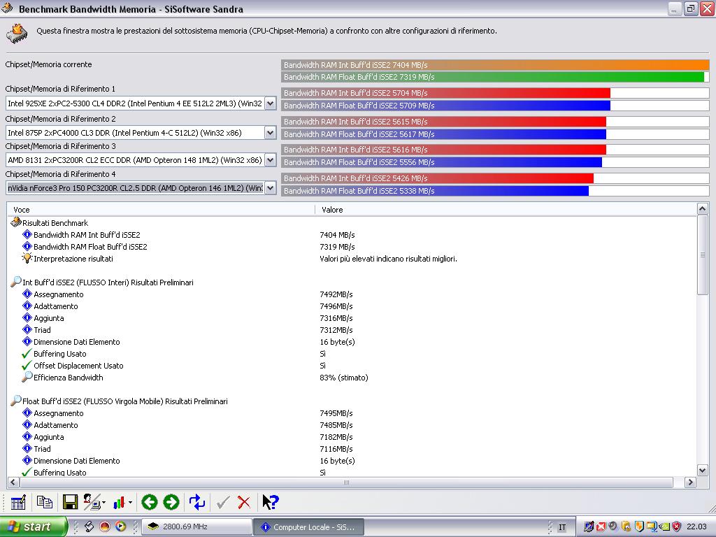Image resolution: width=716 pixels, height=537 pixels.
Task: Go forward with the green right arrow
Action: [171, 502]
